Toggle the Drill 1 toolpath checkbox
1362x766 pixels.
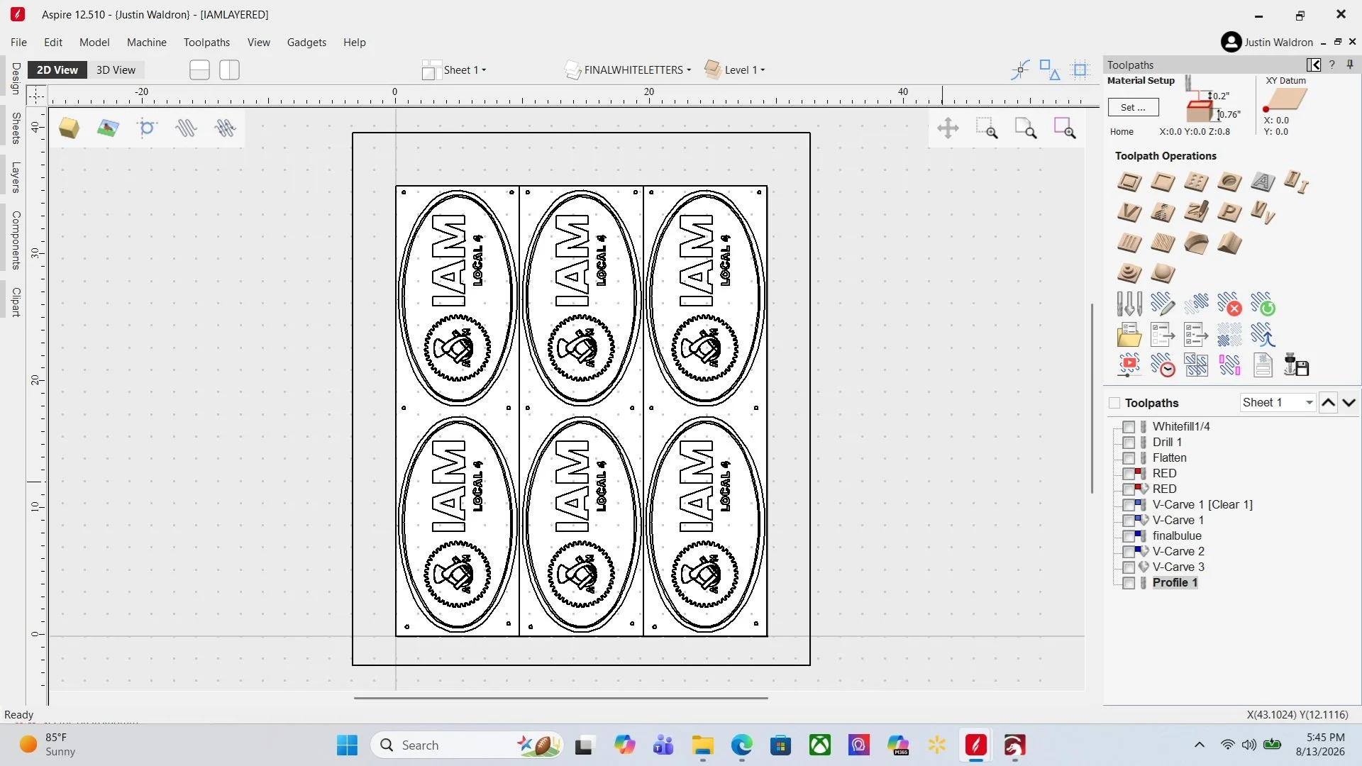(x=1129, y=442)
